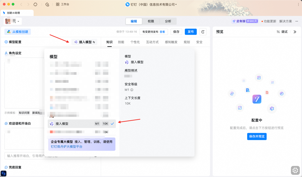
Task: Click the 输入推荐开场白 input field
Action: click(47, 156)
